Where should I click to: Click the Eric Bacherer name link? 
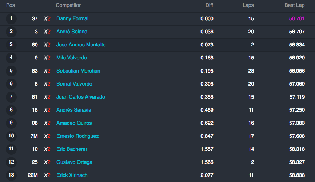click(x=72, y=149)
